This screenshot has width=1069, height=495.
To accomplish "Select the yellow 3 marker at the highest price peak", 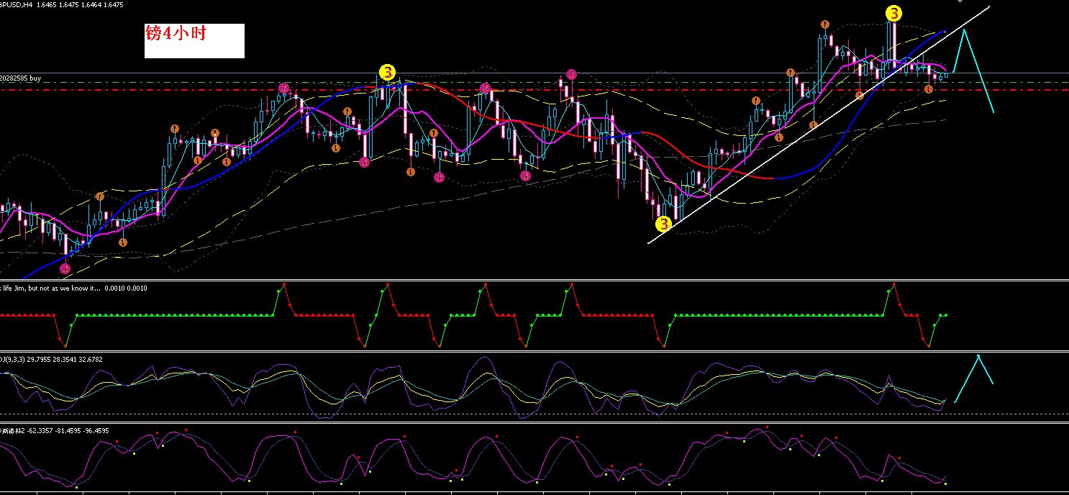I will click(893, 13).
